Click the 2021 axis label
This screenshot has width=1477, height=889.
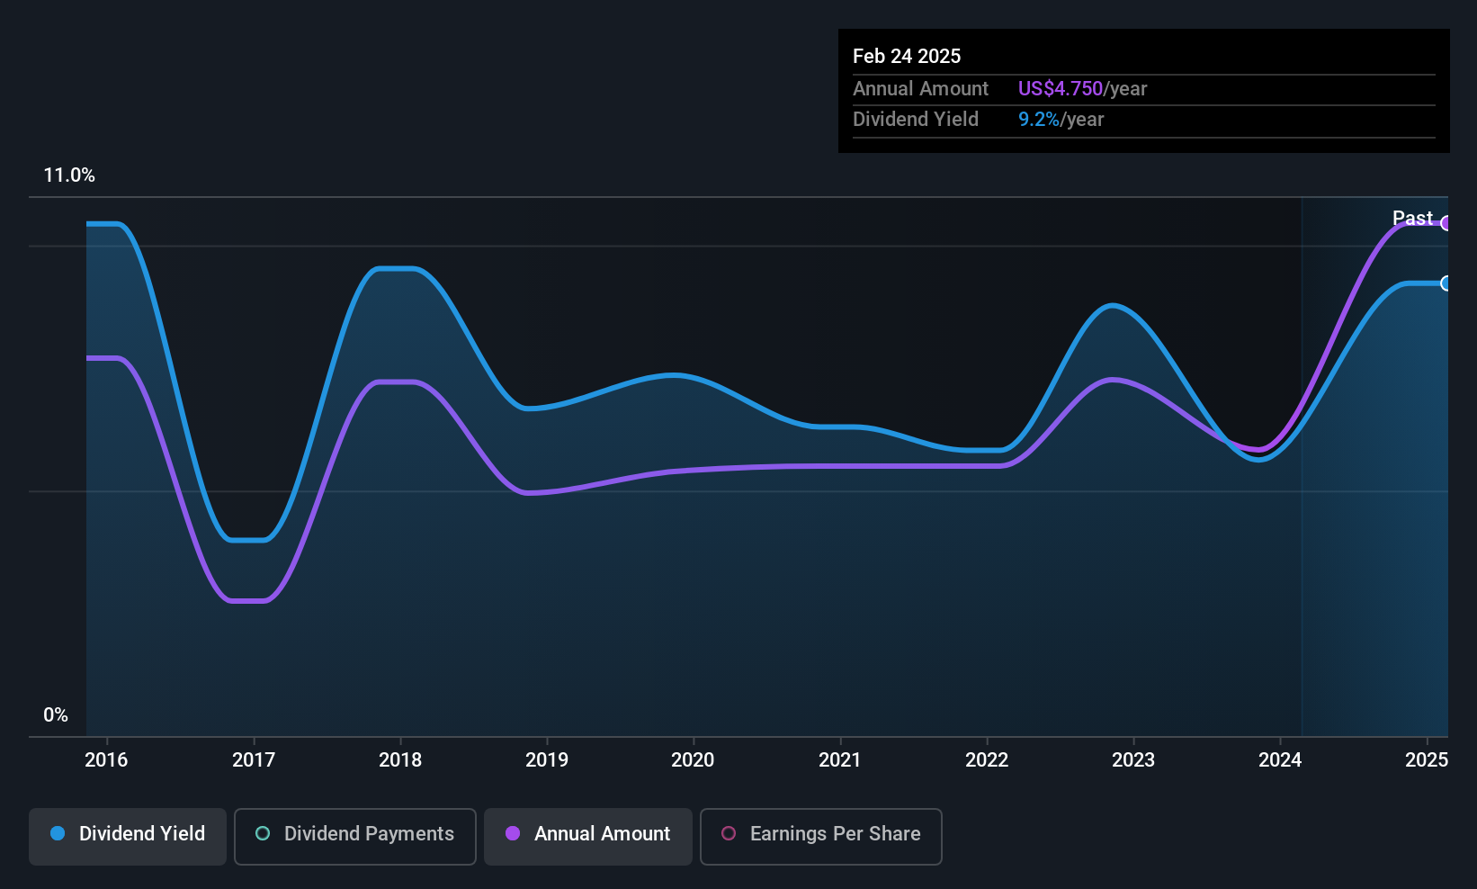pos(840,759)
